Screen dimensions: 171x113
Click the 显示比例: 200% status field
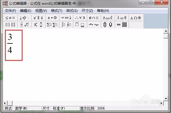coord(92,108)
